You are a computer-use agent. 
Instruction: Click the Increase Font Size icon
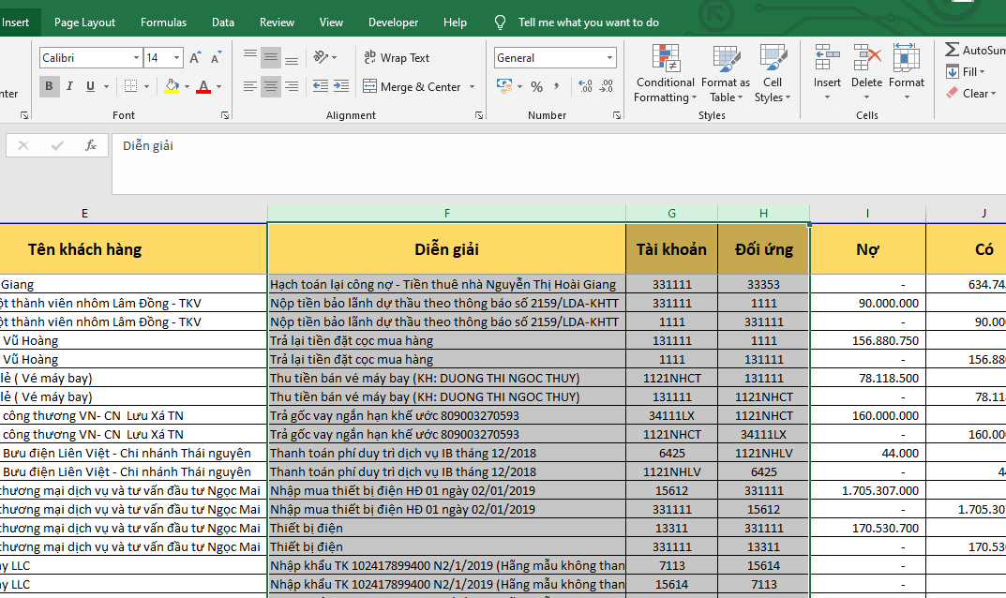[195, 58]
